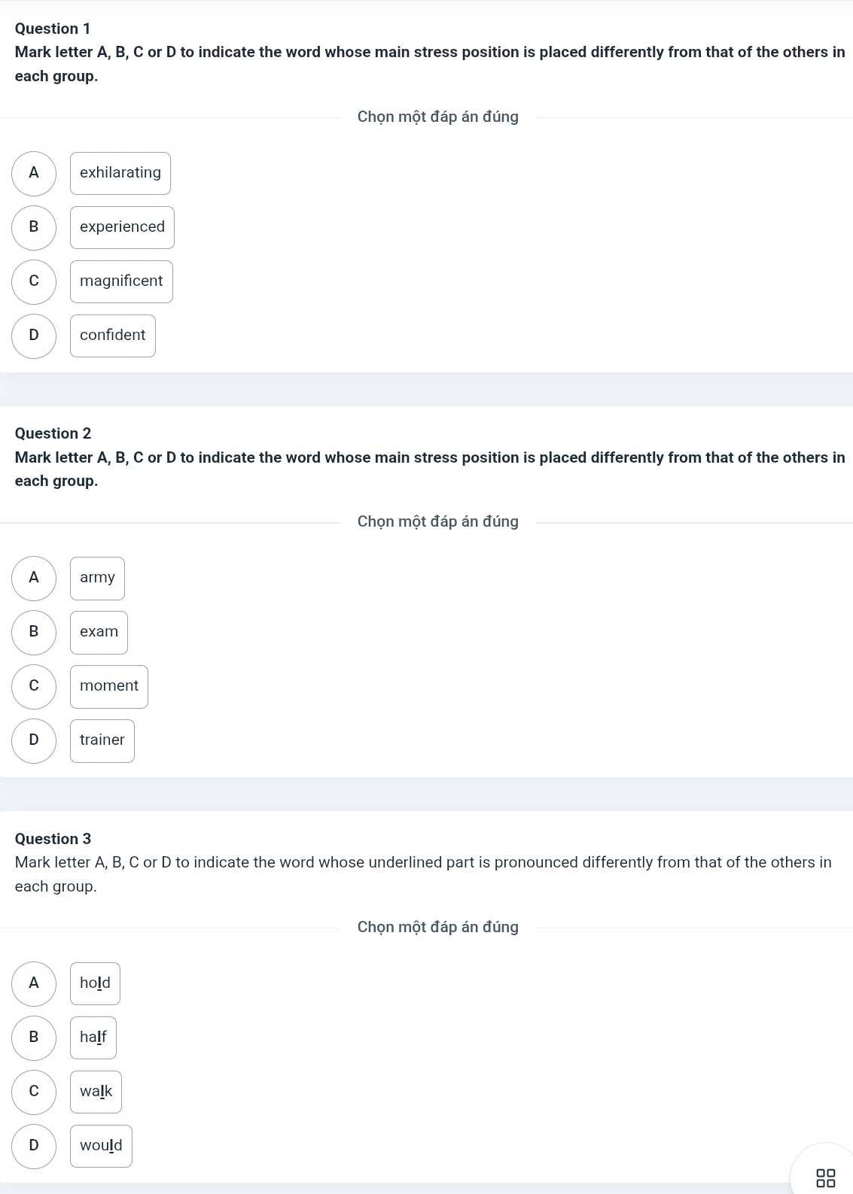Viewport: 853px width, 1194px height.
Task: Select option A circle for Question 2
Action: [34, 579]
